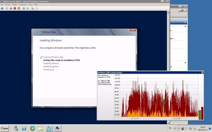212x132 pixels.
Task: Click the Windows Setup title bar icon
Action: tap(40, 32)
